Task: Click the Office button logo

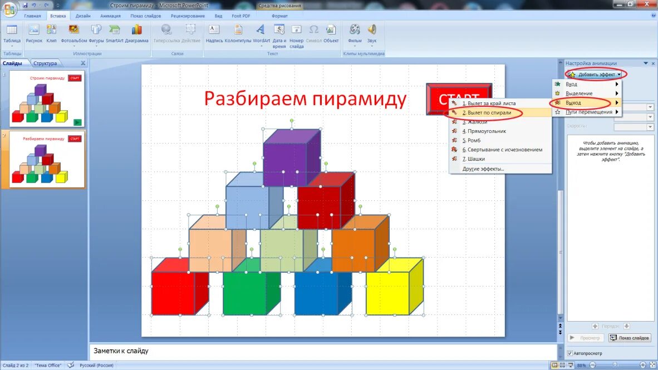Action: click(9, 9)
